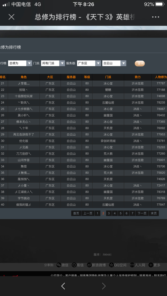Open character 再见告辞救不了
This screenshot has height=296, width=167.
(x=24, y=134)
